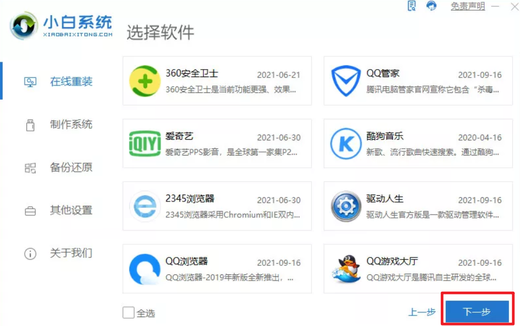Click the 360安全卫士 icon
This screenshot has width=520, height=326.
click(144, 81)
